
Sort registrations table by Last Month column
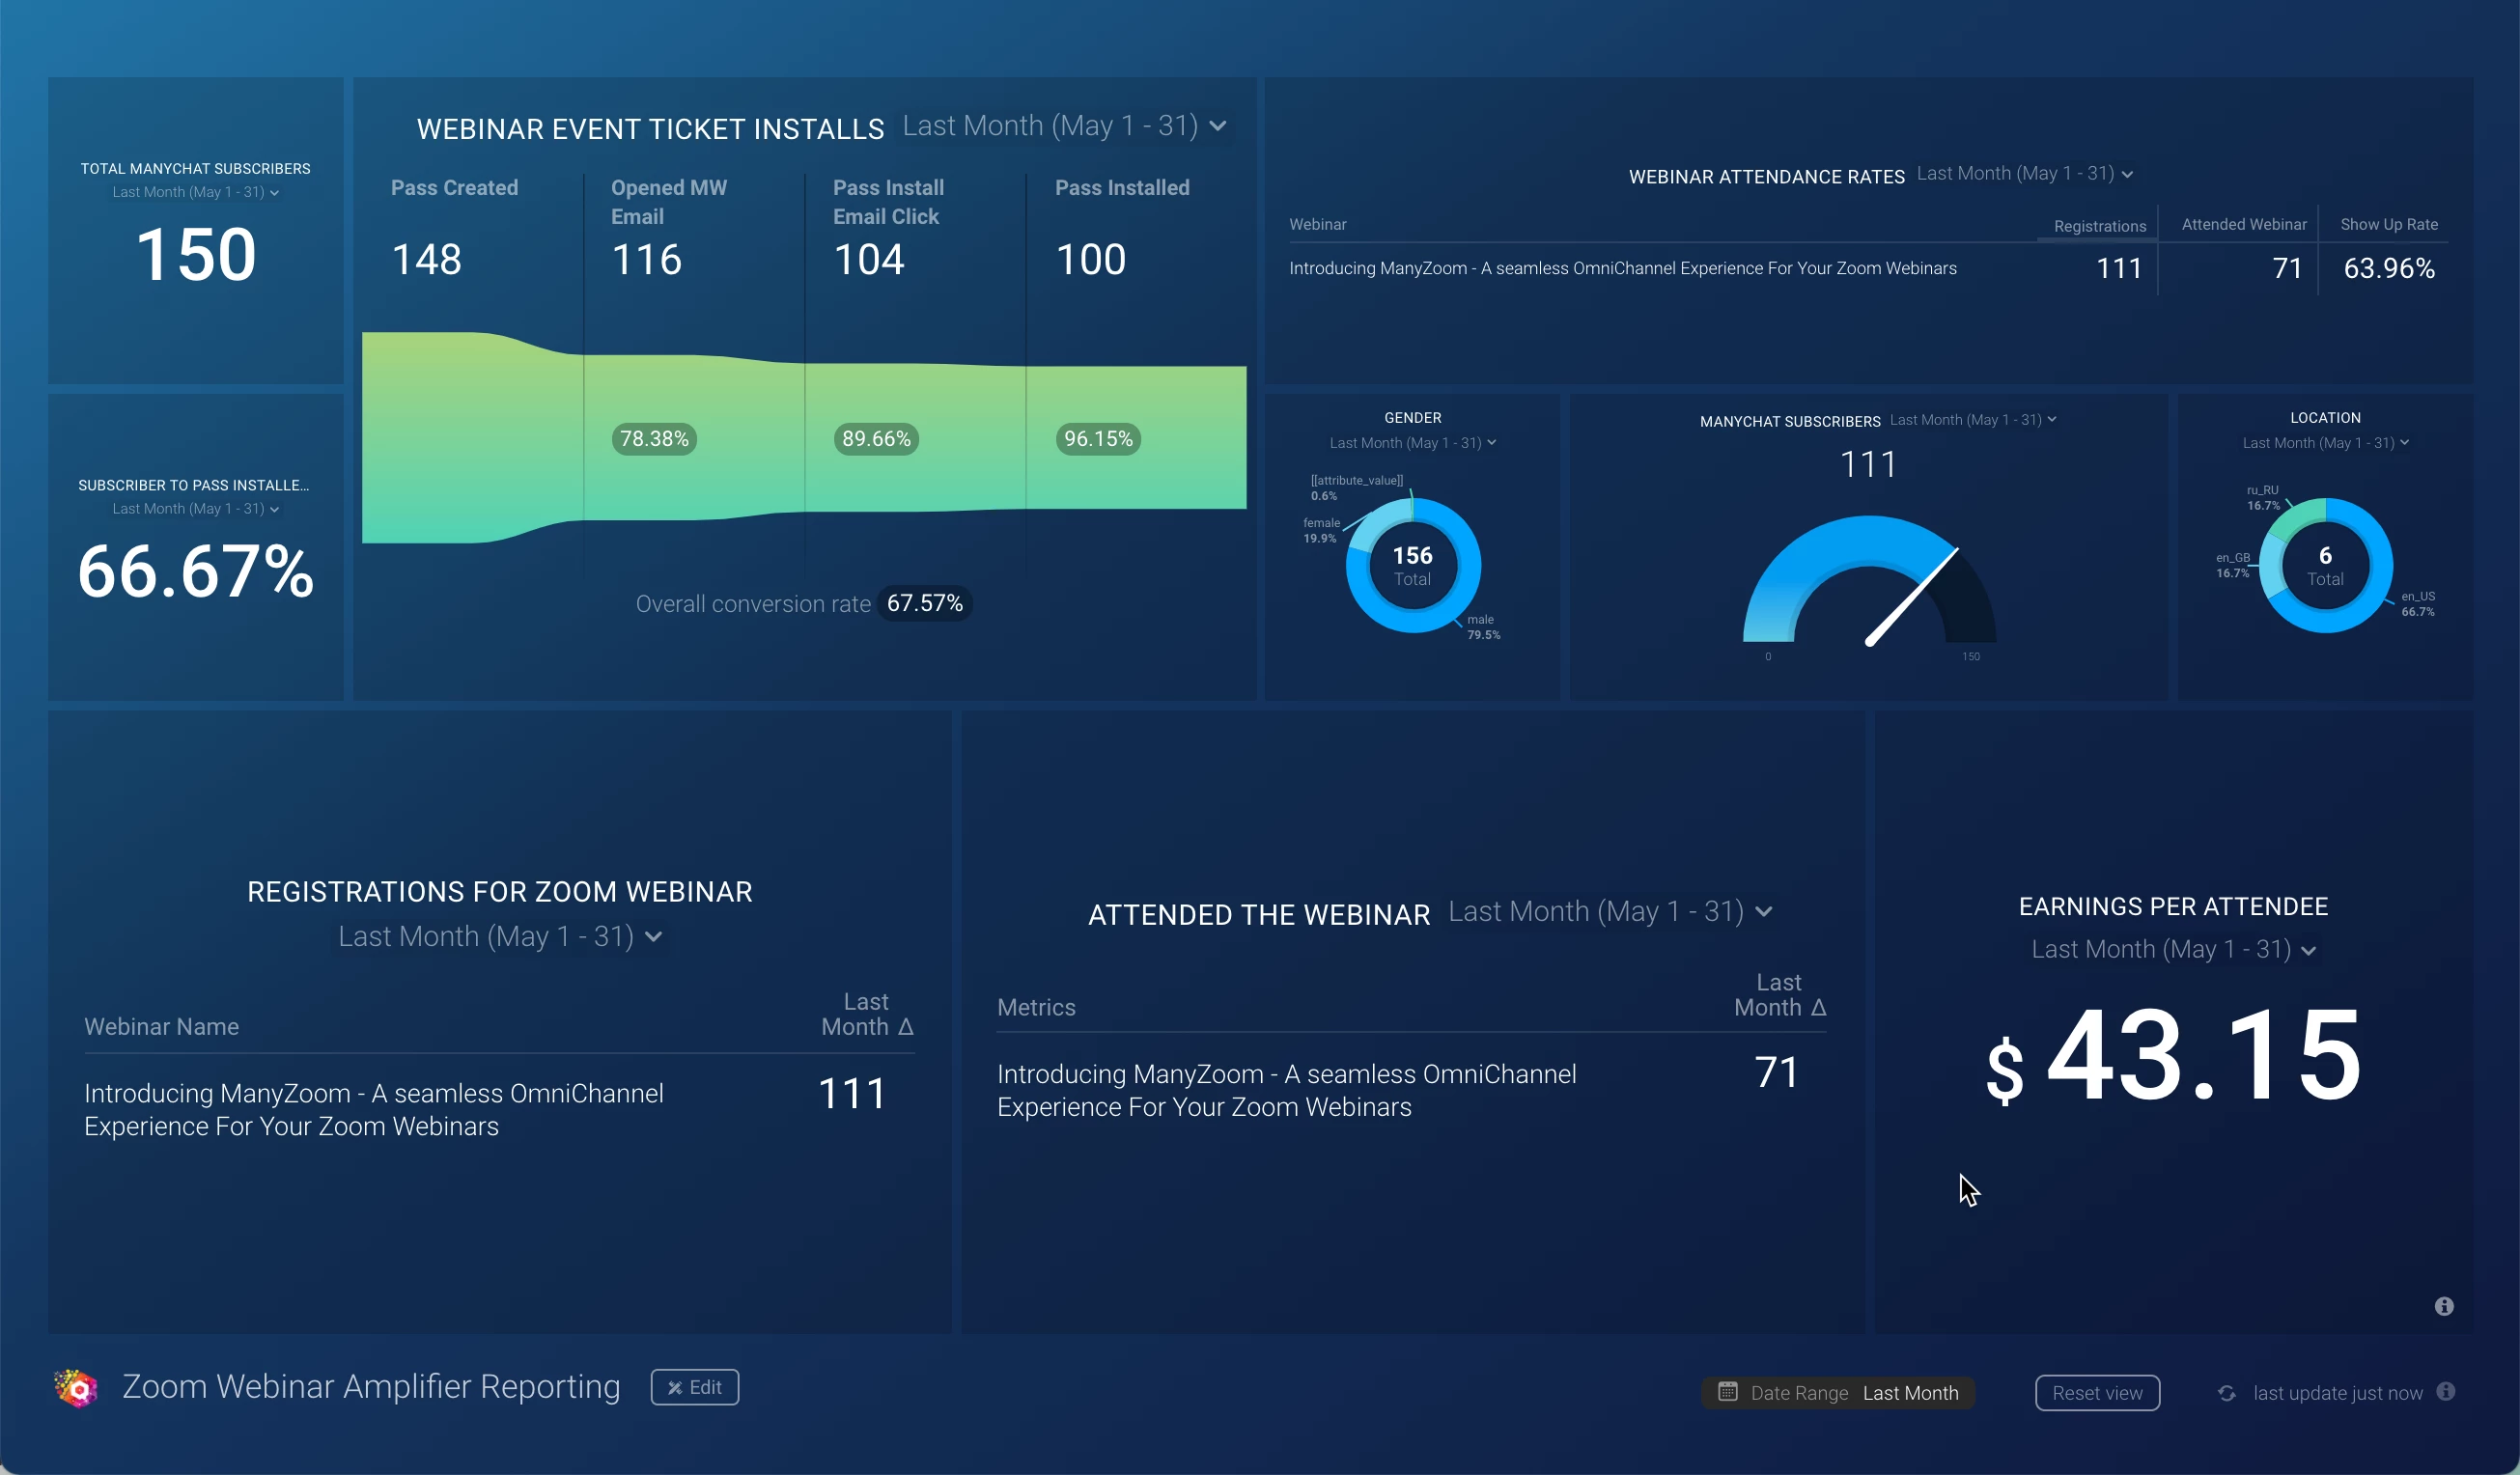point(866,1014)
